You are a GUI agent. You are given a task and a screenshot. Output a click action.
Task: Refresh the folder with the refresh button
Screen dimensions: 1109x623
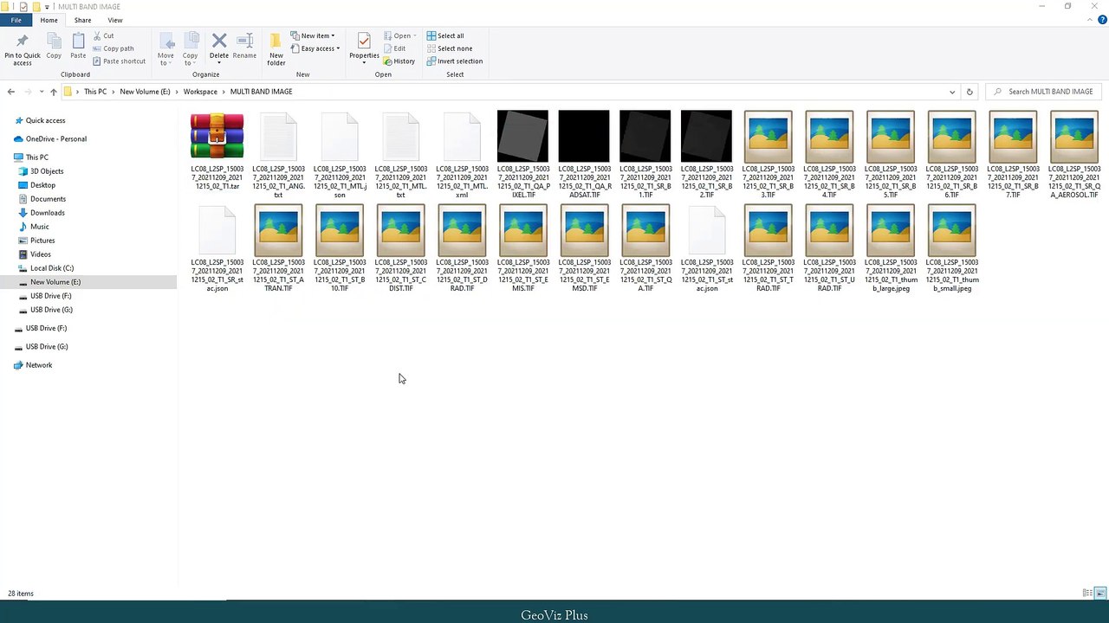970,92
